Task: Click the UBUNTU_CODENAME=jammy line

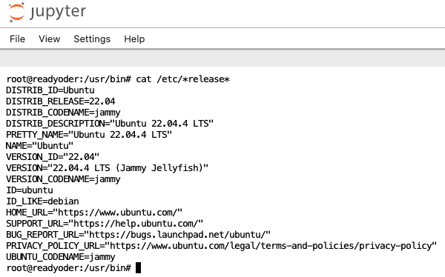Action: [61, 257]
